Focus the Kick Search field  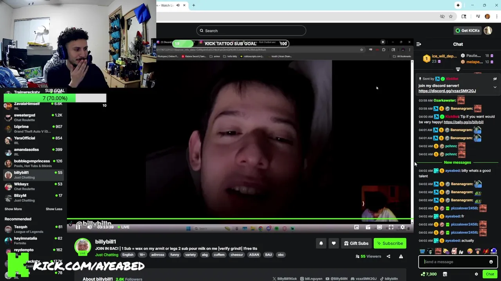coord(251,30)
